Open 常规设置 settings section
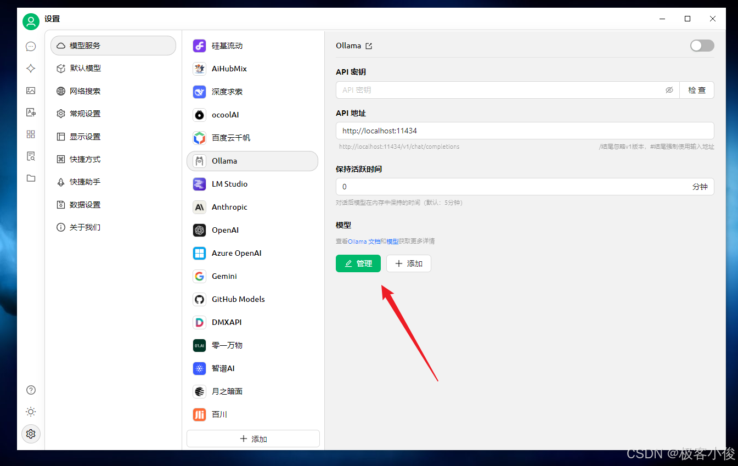Viewport: 738px width, 466px height. click(x=113, y=114)
